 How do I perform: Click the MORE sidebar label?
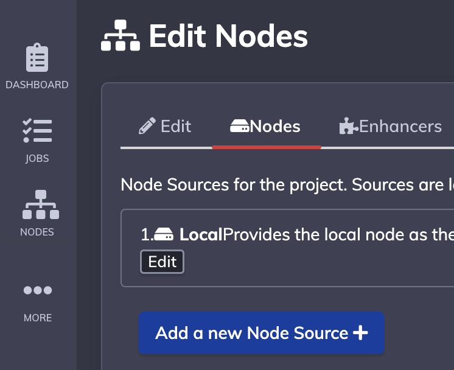click(38, 318)
